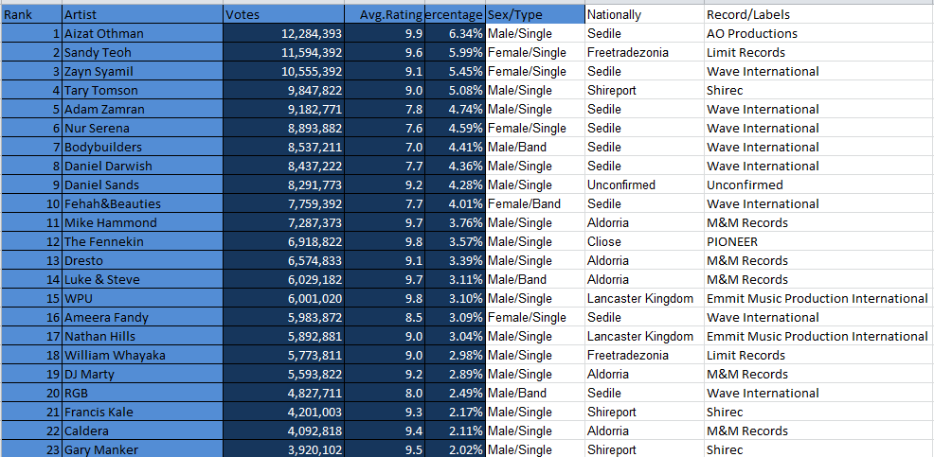Click the 5.99% percentage cell
The image size is (934, 457).
point(455,52)
